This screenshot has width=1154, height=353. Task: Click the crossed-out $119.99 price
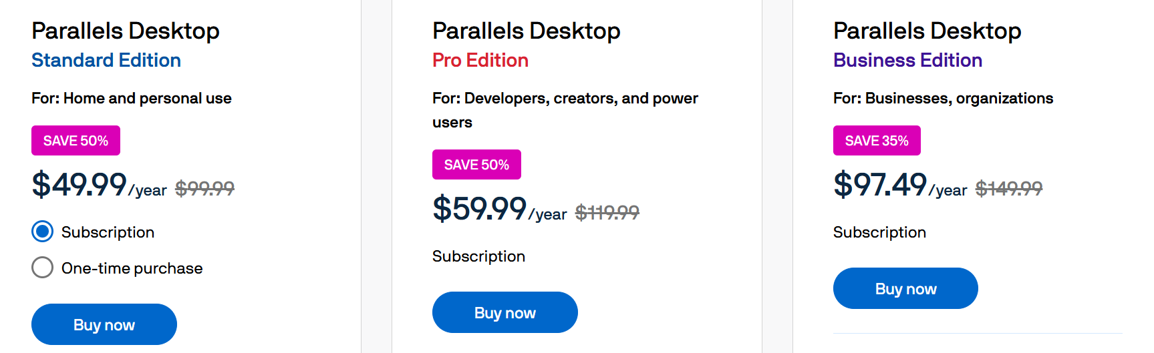click(607, 213)
